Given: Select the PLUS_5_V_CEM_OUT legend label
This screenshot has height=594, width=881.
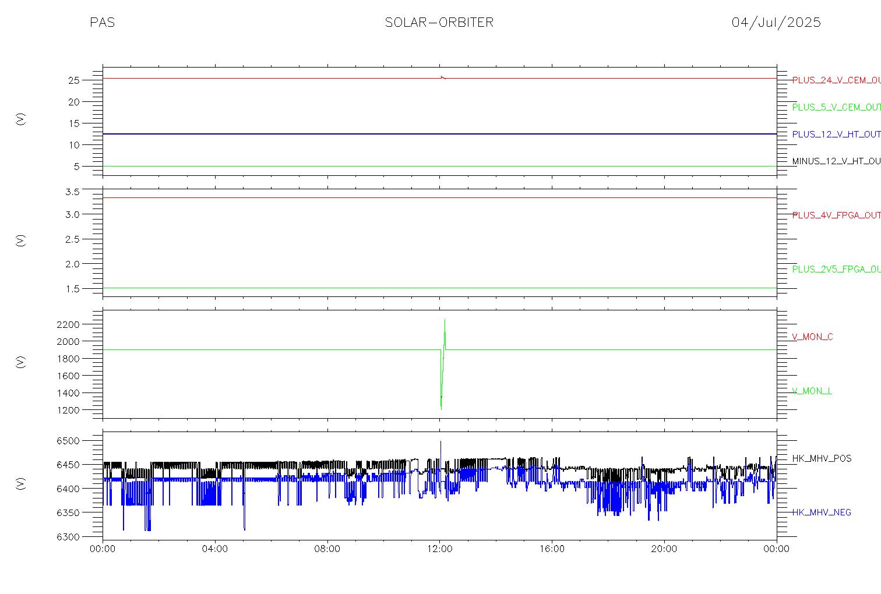Looking at the screenshot, I should point(836,107).
